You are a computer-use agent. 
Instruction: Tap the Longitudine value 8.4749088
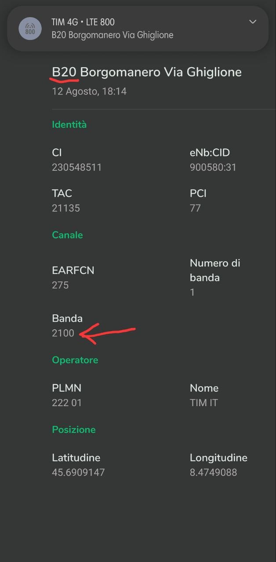[x=213, y=472]
